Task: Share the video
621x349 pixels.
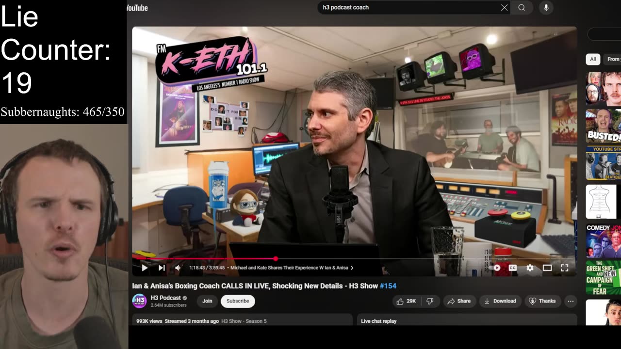Action: tap(459, 301)
